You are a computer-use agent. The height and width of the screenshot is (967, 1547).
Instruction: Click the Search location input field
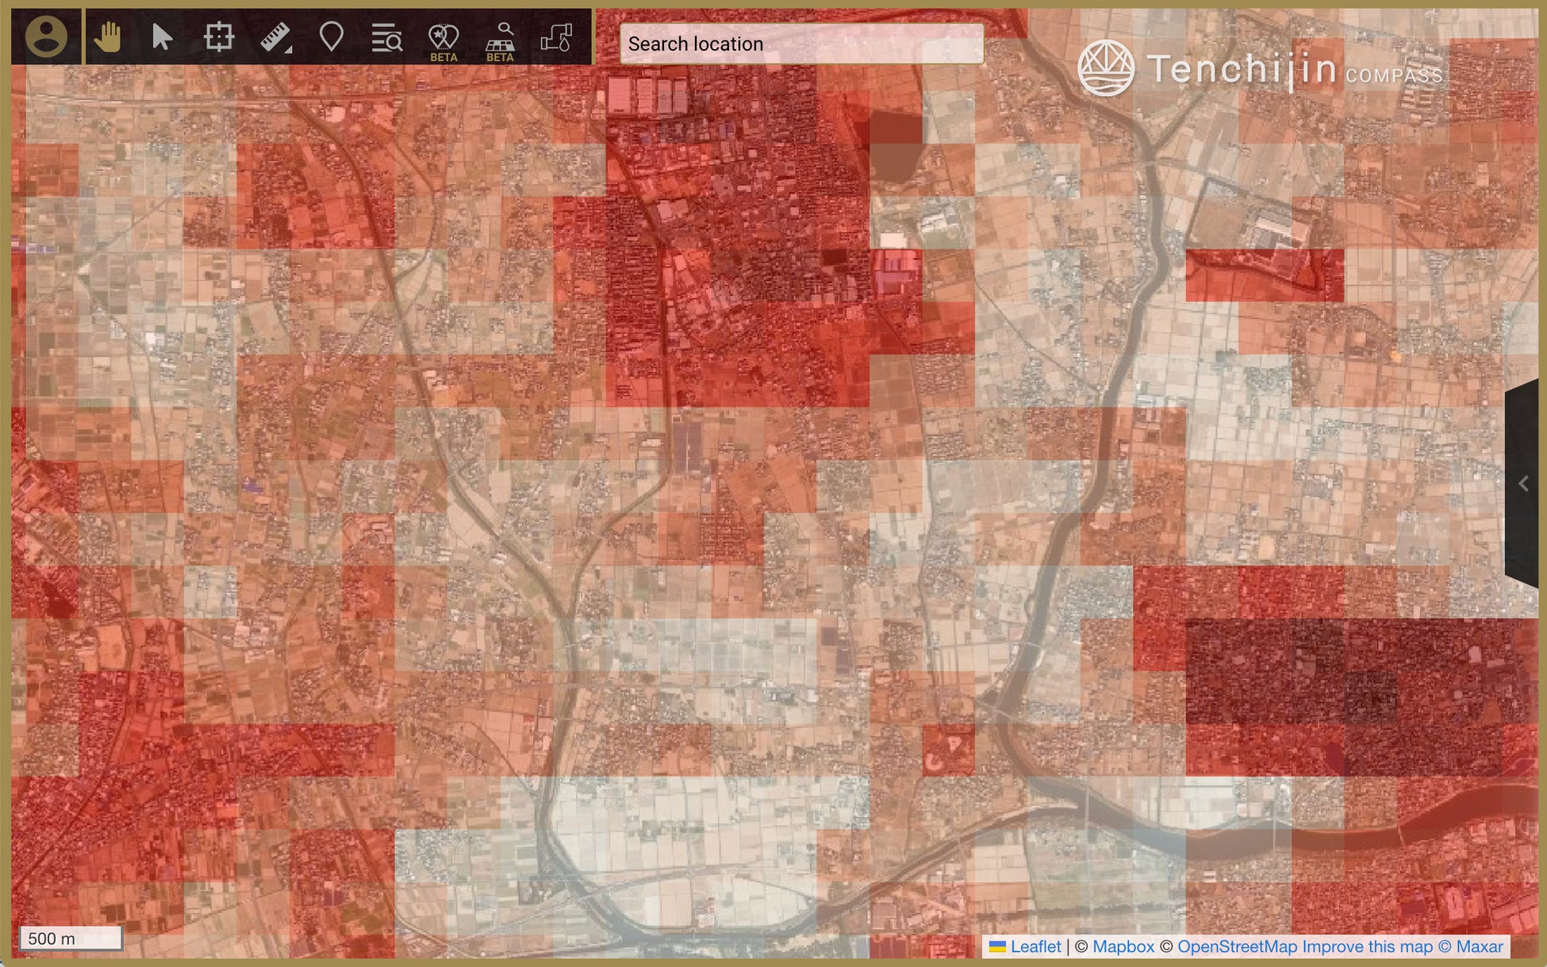[801, 44]
